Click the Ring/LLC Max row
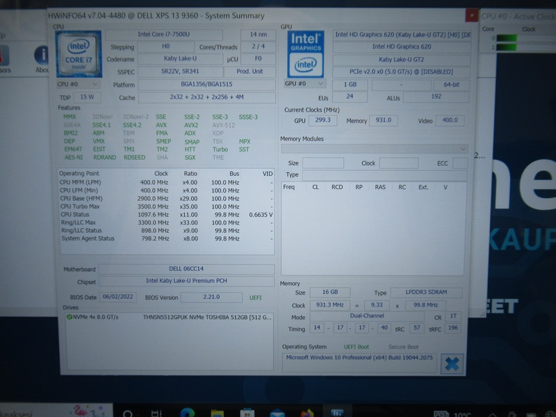Image resolution: width=556 pixels, height=417 pixels. pos(166,222)
